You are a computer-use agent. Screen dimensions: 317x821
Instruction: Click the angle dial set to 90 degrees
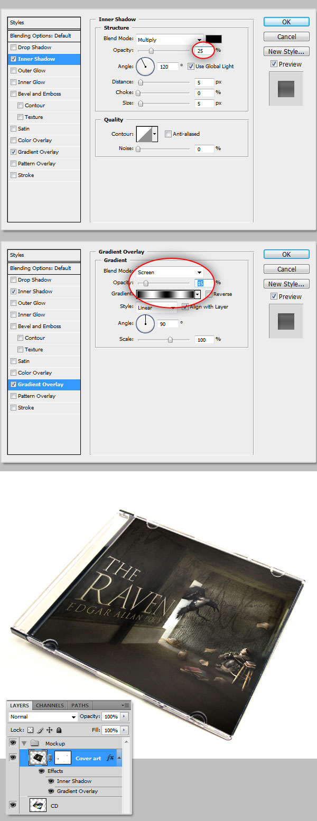(145, 323)
